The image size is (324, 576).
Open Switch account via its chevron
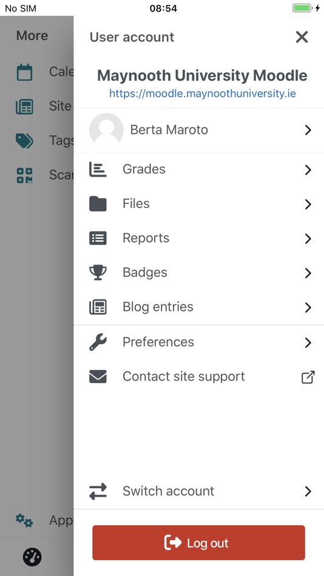[308, 492]
